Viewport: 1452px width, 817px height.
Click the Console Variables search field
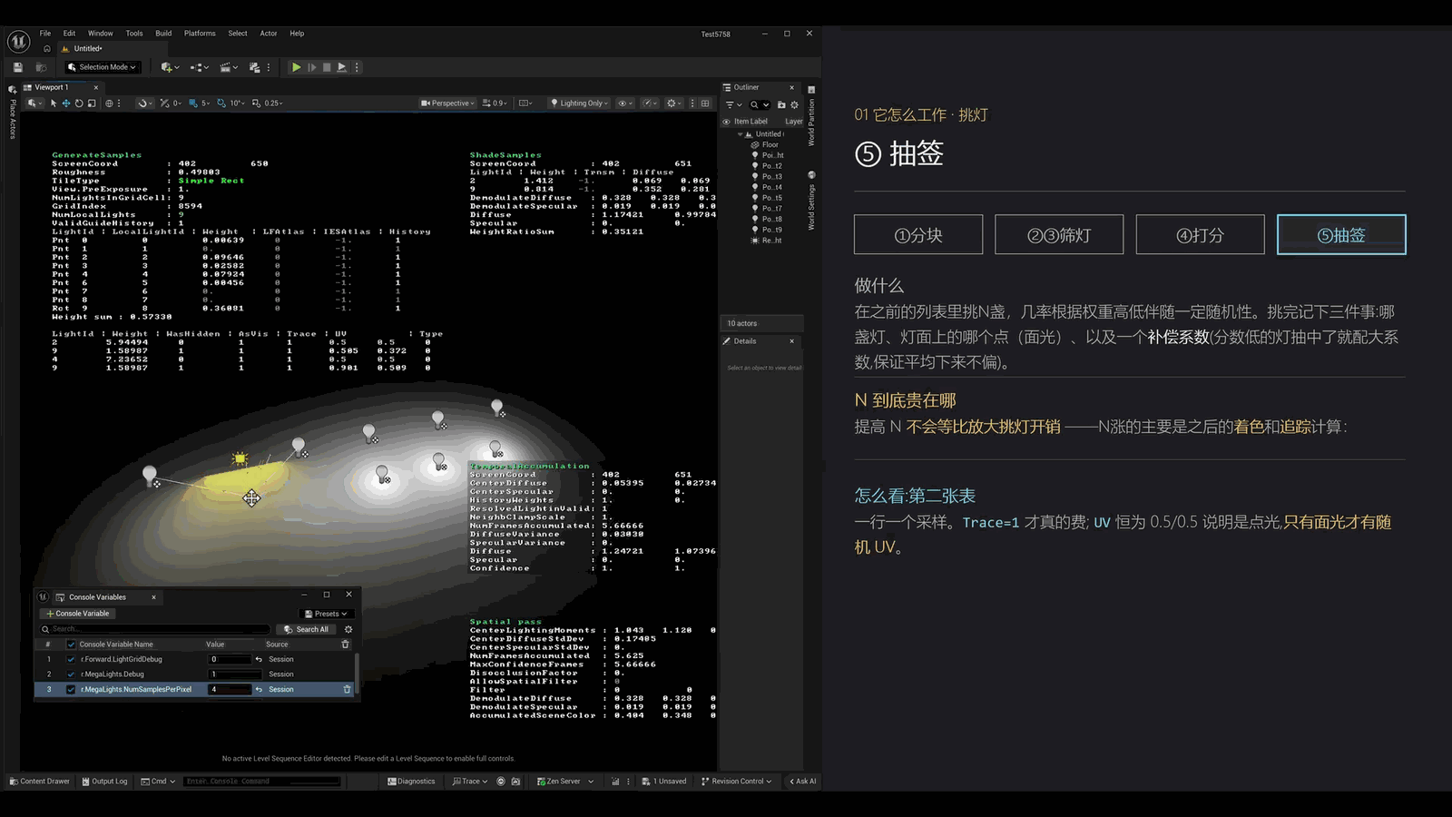tap(154, 629)
